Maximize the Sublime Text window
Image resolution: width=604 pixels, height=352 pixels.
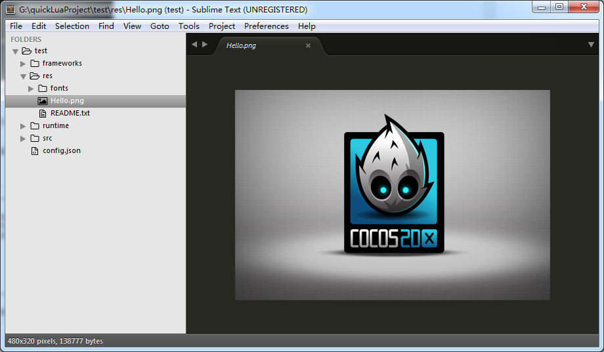tap(559, 7)
